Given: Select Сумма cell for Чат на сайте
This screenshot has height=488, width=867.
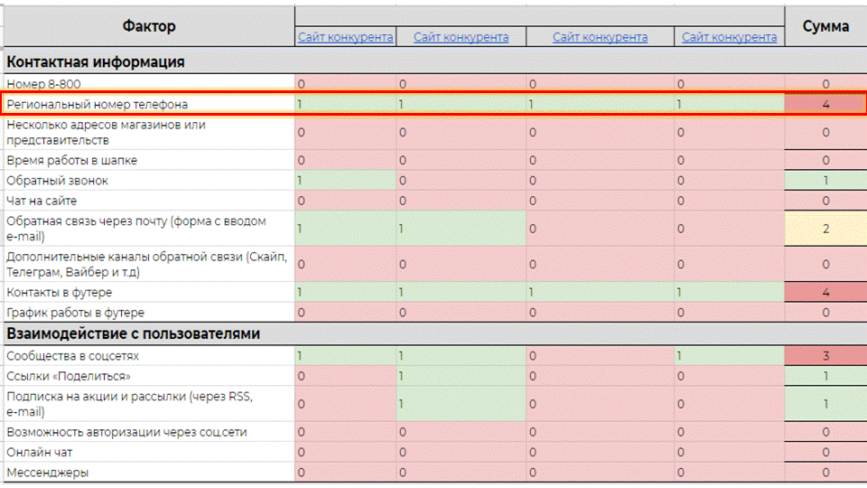Looking at the screenshot, I should (x=825, y=201).
